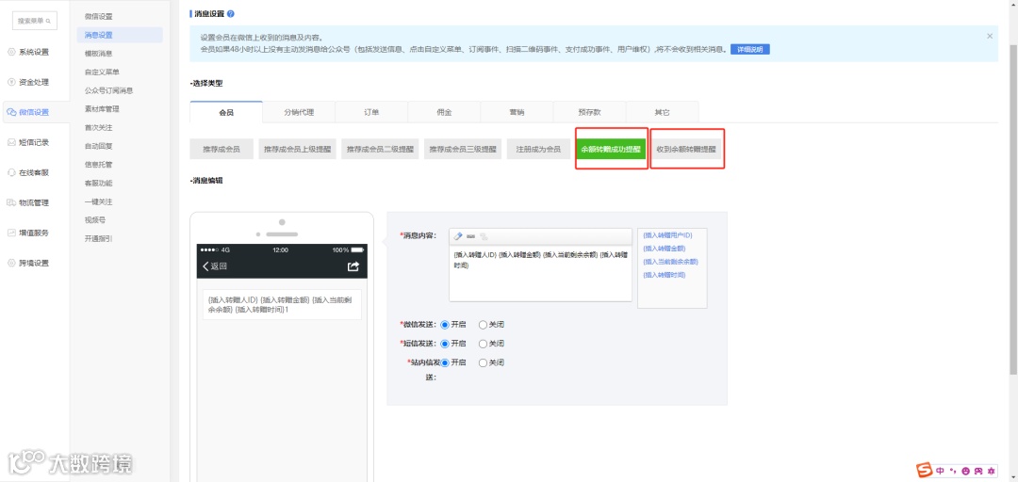Click the gamepad icon in IME bar
Image resolution: width=1018 pixels, height=482 pixels.
[x=978, y=471]
